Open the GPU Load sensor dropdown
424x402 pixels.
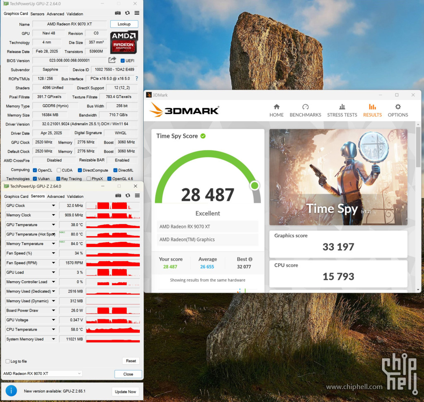54,272
